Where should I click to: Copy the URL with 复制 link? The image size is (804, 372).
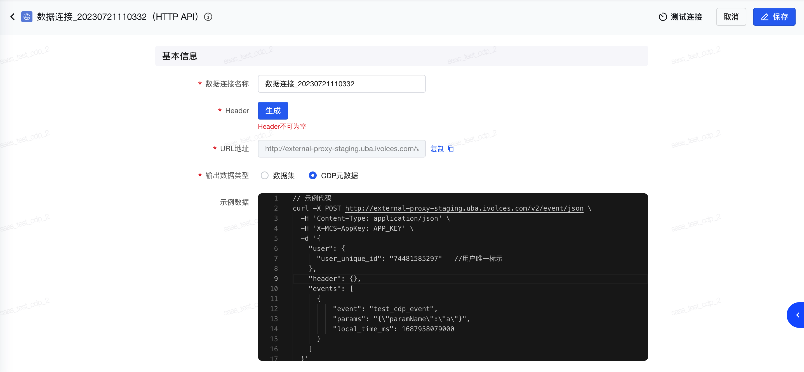click(437, 149)
